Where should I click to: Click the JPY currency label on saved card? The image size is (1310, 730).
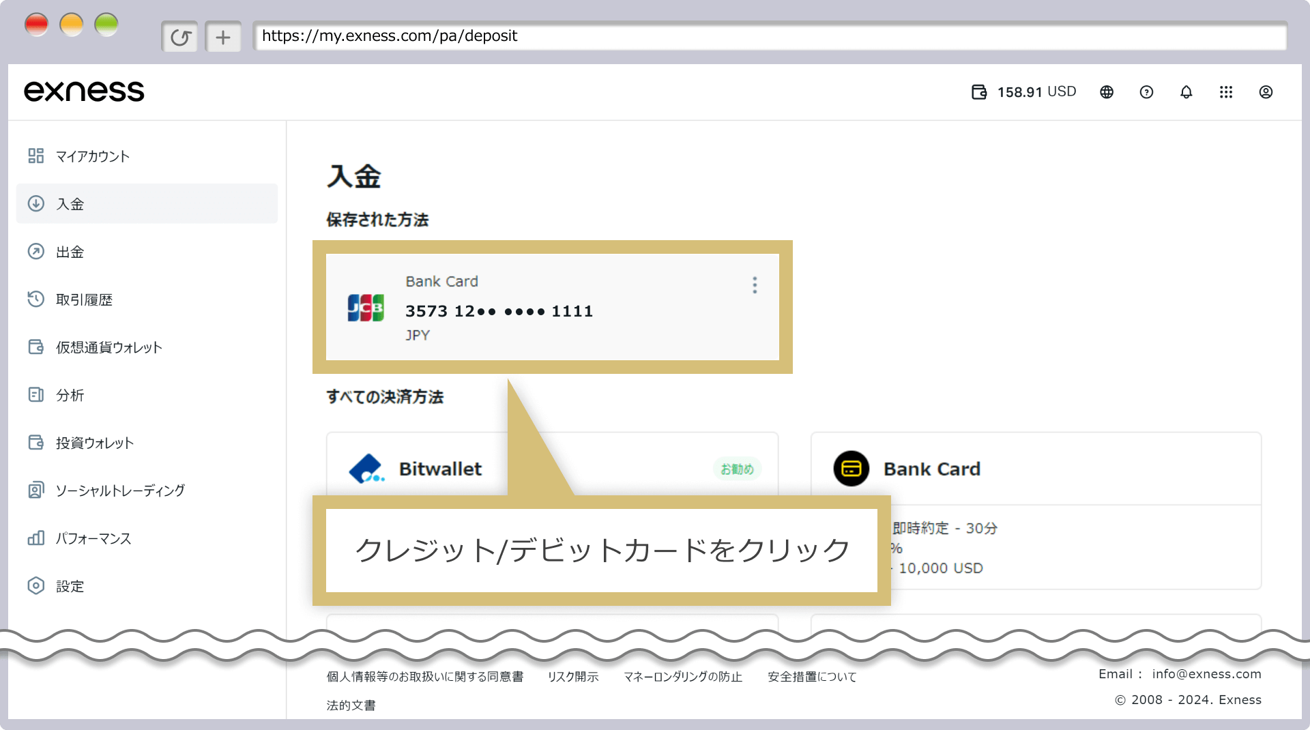click(418, 335)
